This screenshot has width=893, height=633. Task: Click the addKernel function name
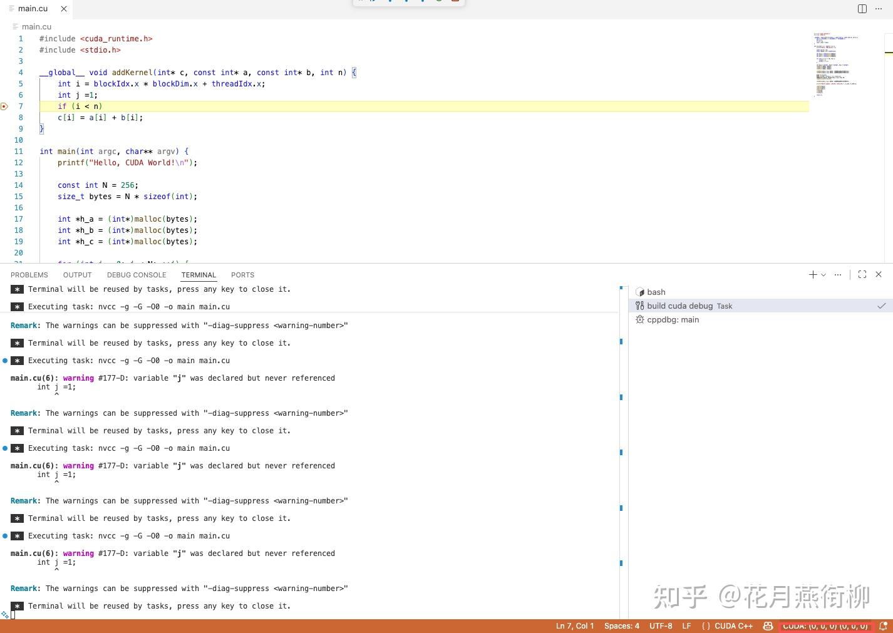click(x=132, y=73)
